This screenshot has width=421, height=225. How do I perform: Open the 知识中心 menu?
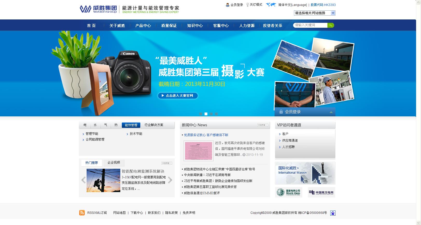click(x=195, y=25)
